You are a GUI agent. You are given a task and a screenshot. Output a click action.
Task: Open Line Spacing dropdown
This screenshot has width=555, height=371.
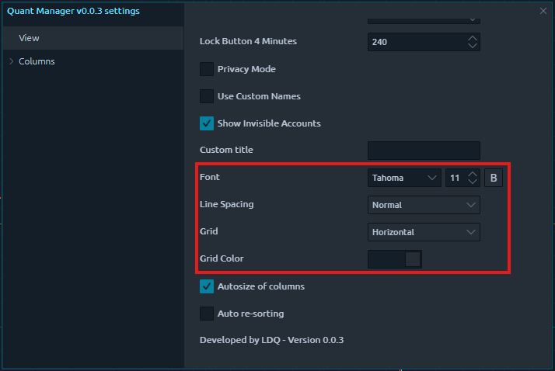424,205
